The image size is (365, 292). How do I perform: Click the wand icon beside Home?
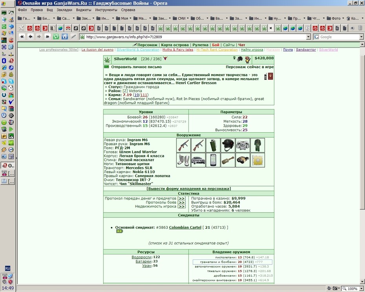[x=73, y=36]
